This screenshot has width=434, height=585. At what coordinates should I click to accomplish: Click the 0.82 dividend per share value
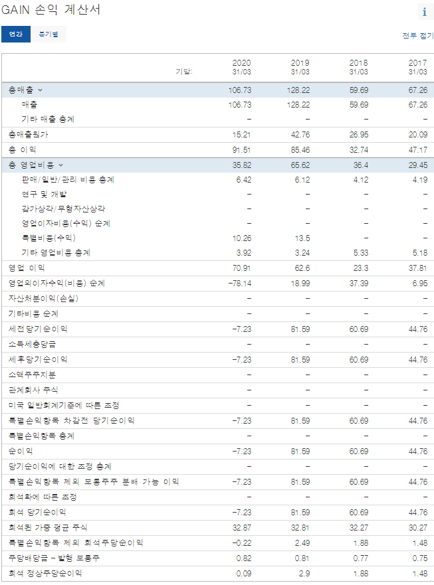243,558
